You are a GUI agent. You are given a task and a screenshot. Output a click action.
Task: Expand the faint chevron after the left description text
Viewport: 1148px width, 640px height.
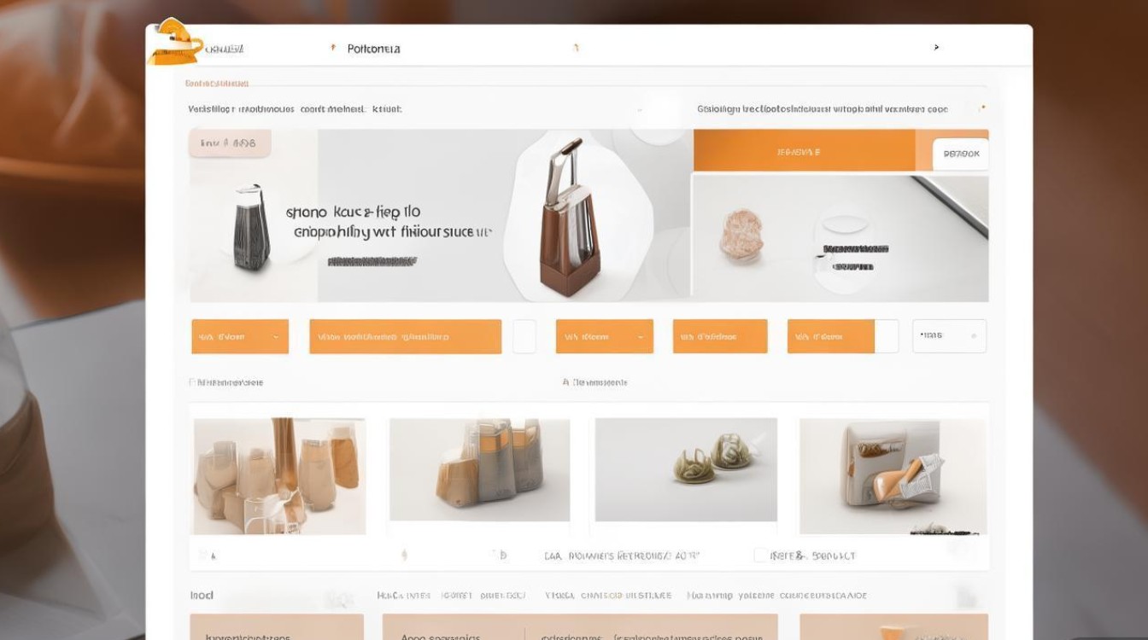(x=638, y=109)
